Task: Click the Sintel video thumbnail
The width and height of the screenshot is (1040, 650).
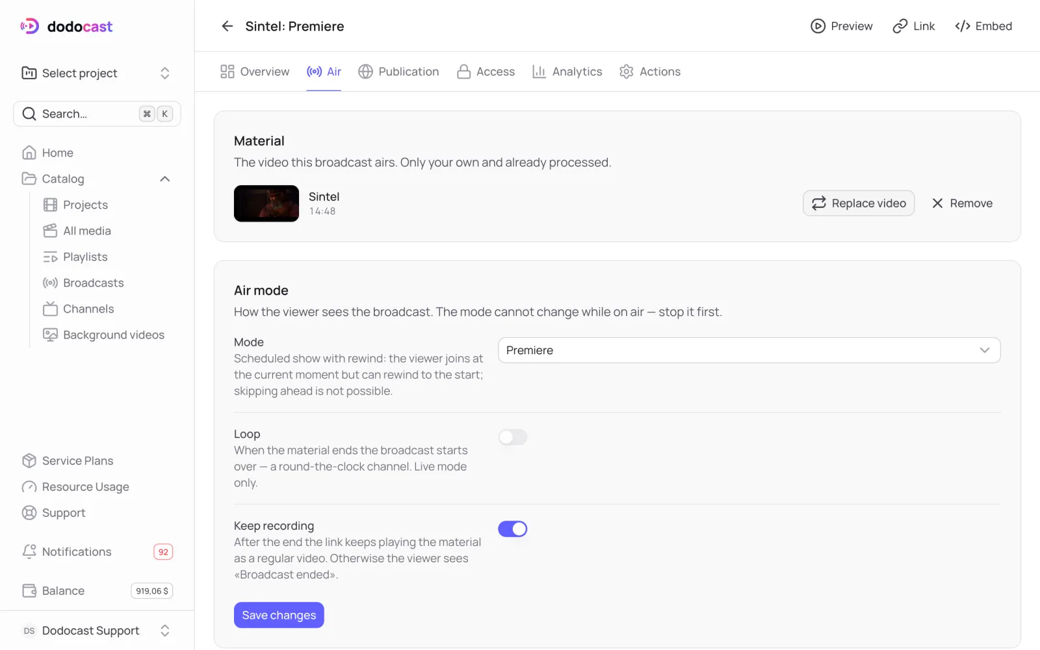Action: pyautogui.click(x=266, y=203)
